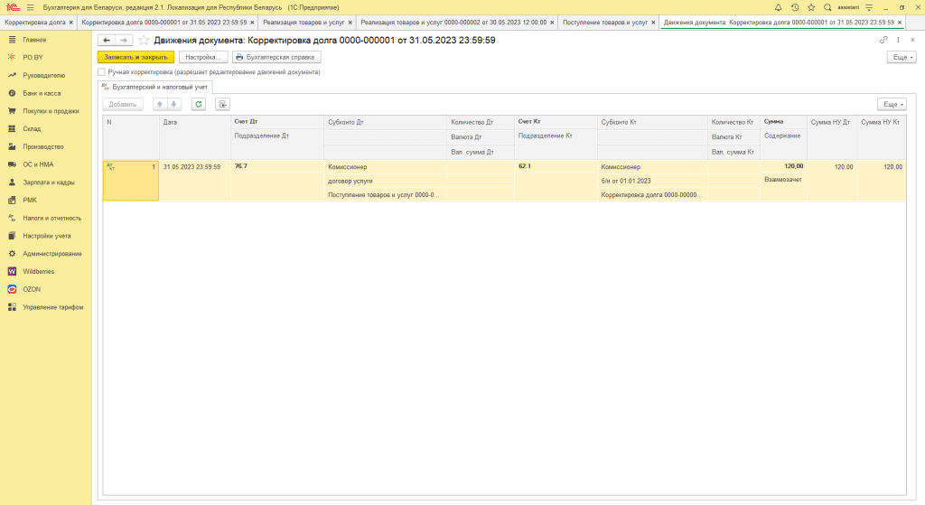Open the history clock icon
Screen dimensions: 925x505
click(x=793, y=7)
